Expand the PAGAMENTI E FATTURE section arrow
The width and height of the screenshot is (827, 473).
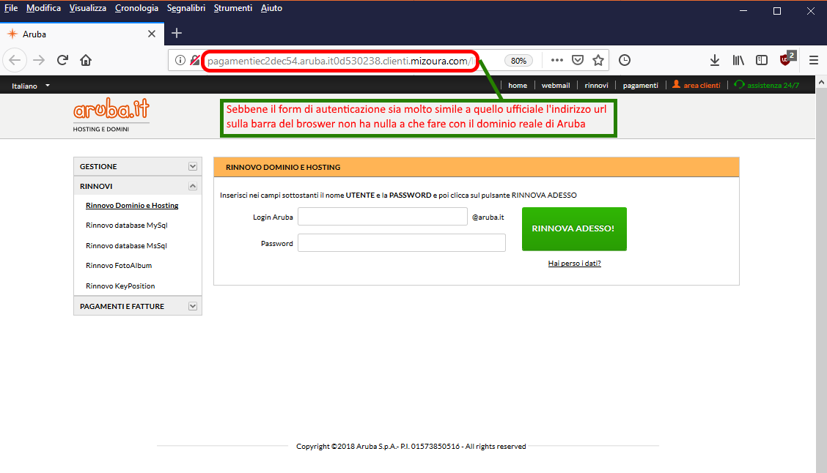[x=193, y=306]
